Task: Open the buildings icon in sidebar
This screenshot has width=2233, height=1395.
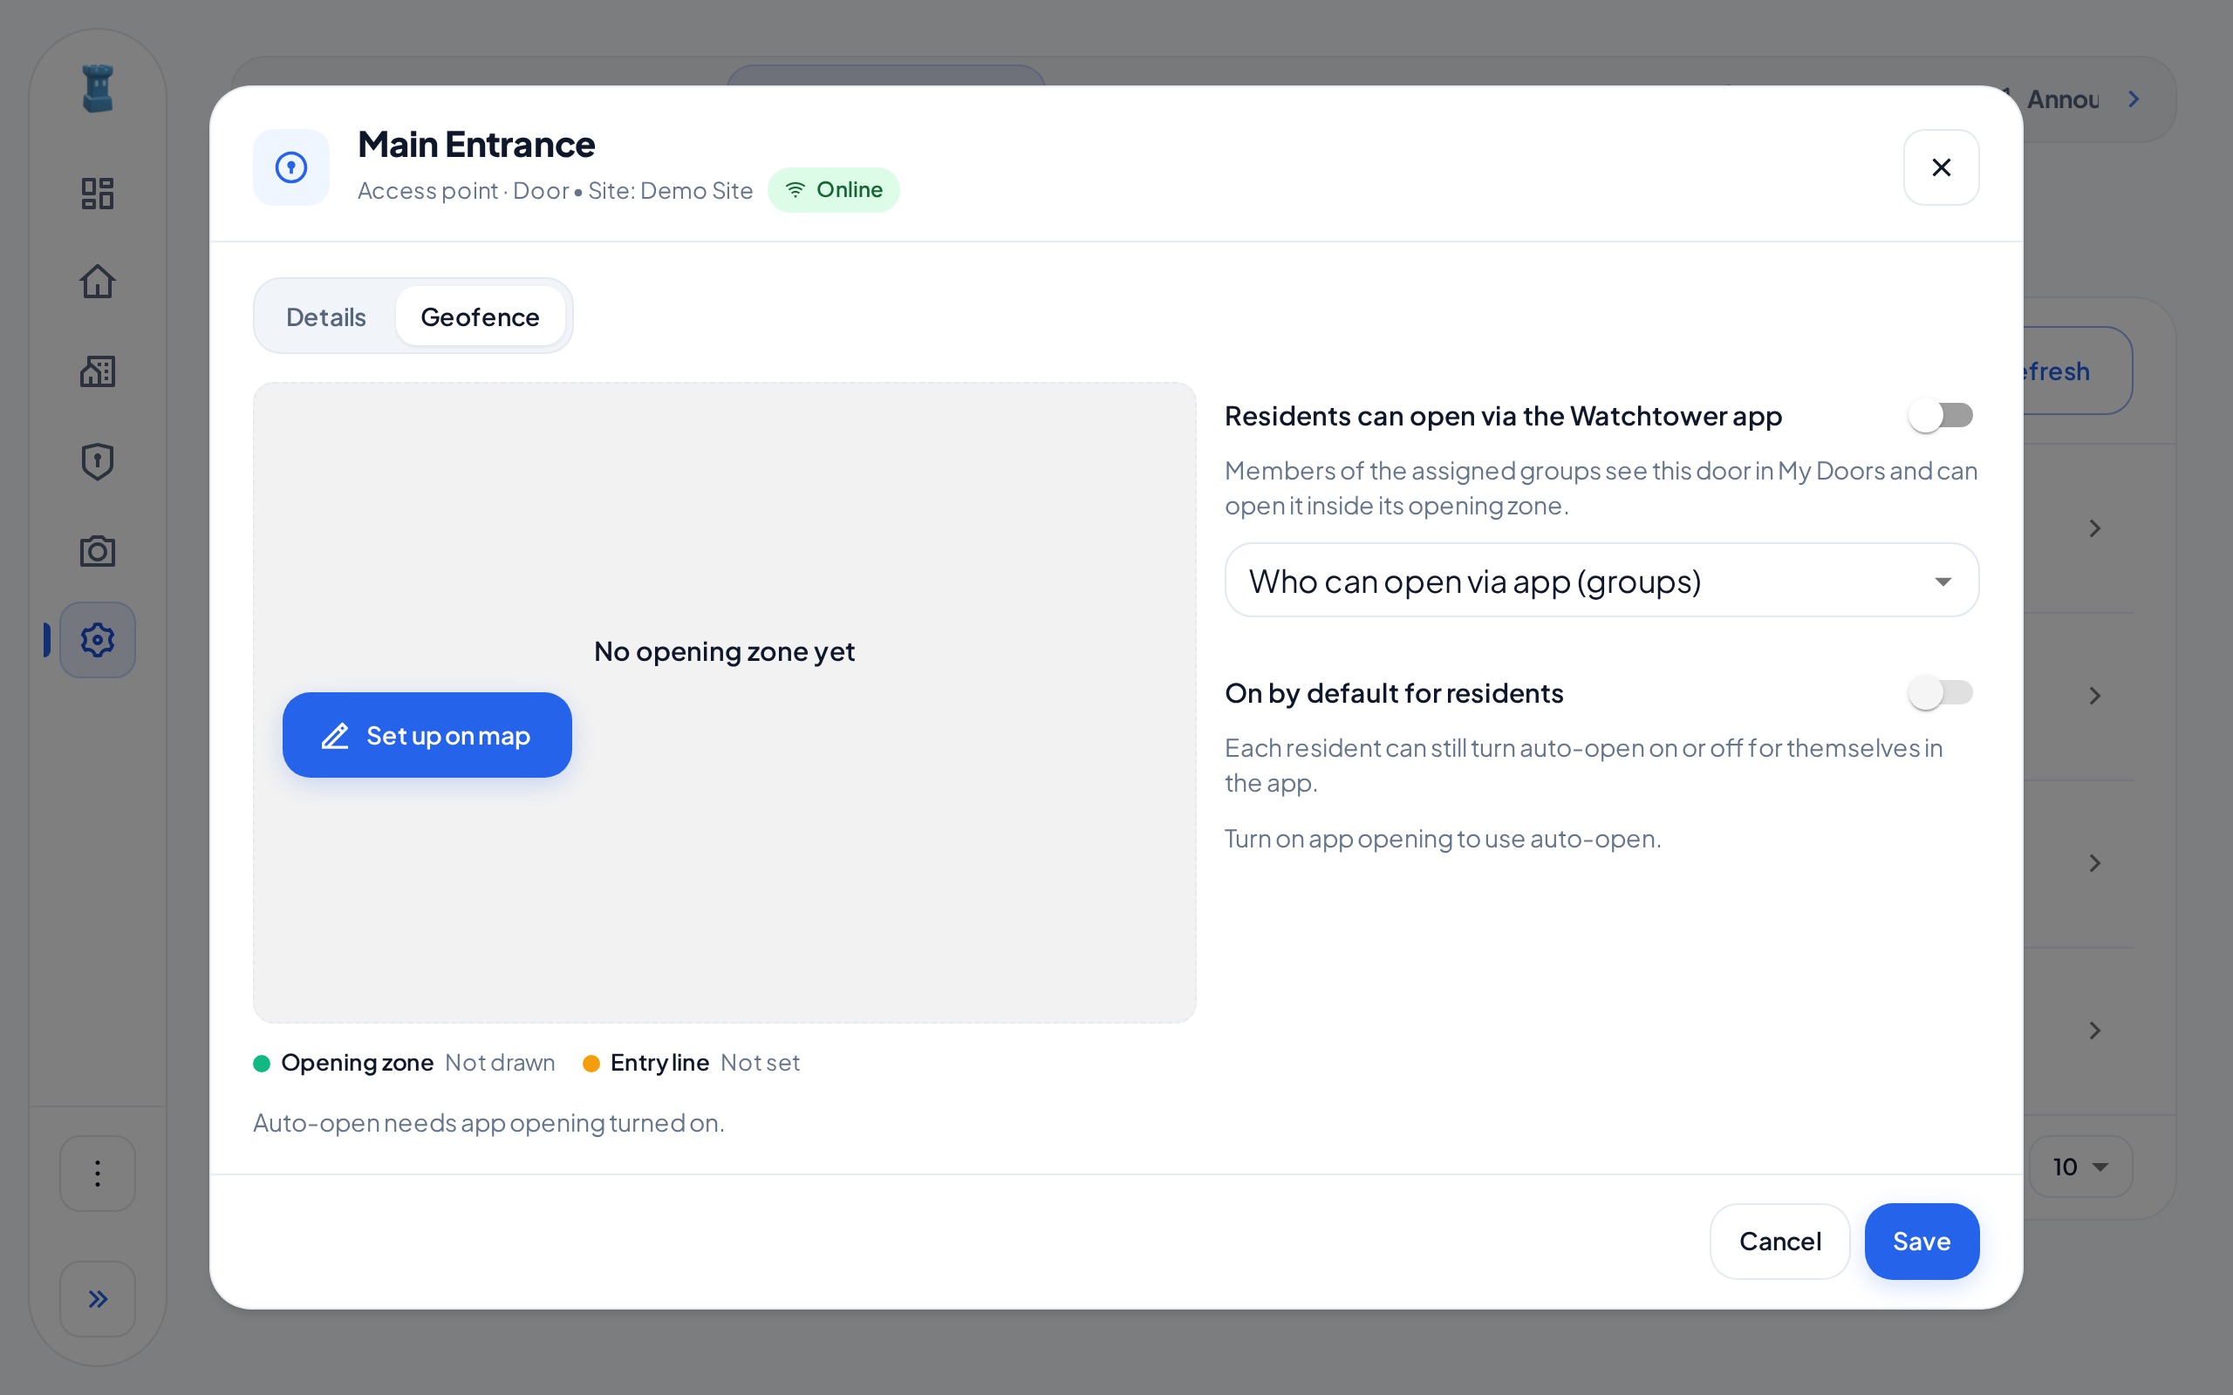Action: coord(97,371)
